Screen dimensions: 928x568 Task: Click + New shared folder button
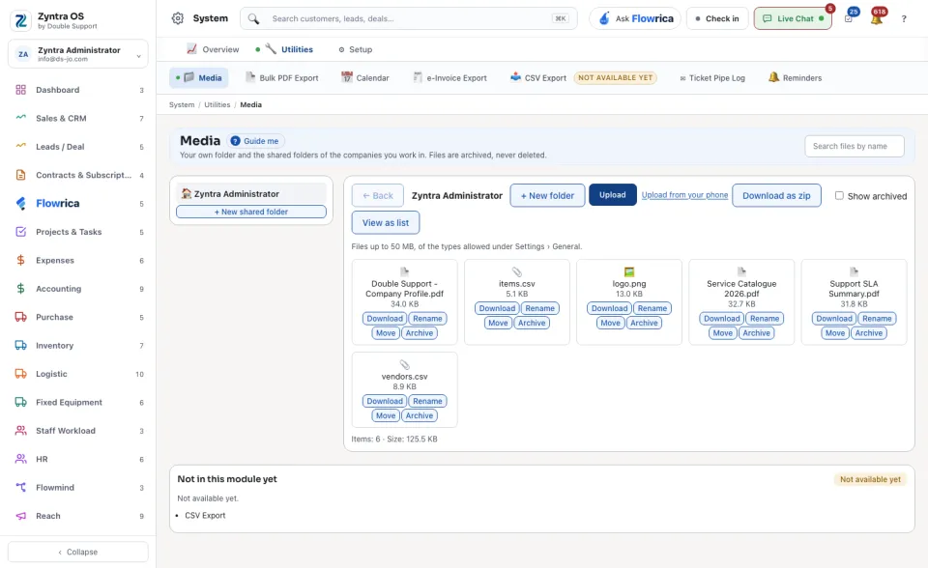click(251, 212)
